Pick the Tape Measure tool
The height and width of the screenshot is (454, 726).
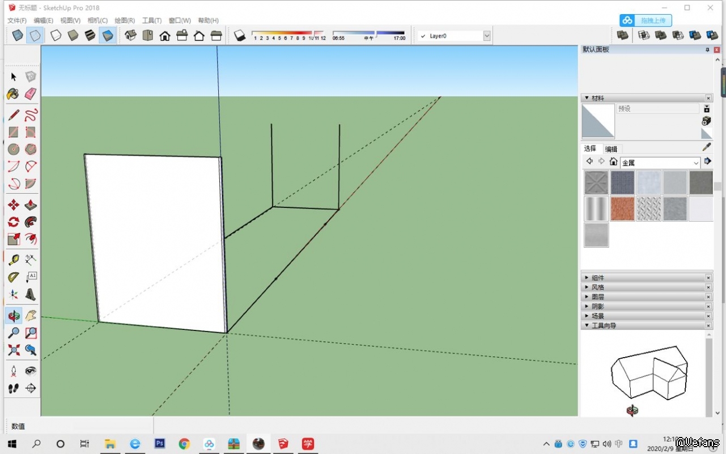14,260
